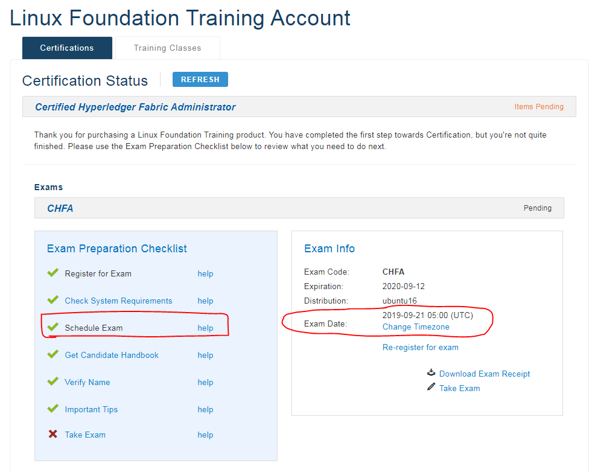Viewport: 589px width, 472px height.
Task: Open help for Take Exam checklist item
Action: click(205, 435)
